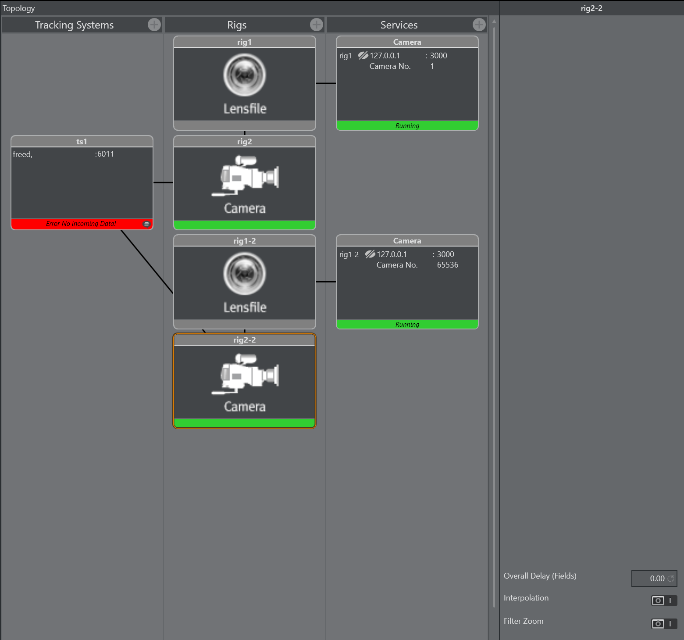
Task: Click the Overall Delay (Fields) input field
Action: 649,579
